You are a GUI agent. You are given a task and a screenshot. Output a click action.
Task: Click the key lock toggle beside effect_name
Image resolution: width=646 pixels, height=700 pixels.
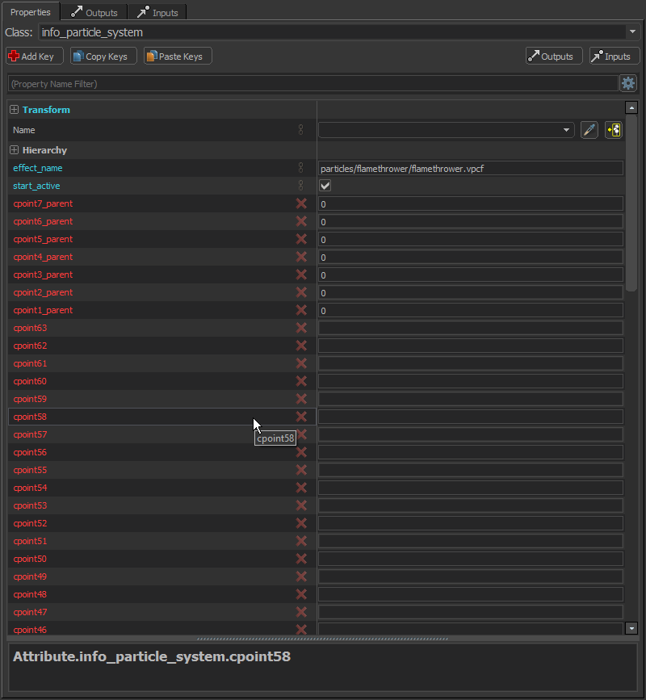click(300, 168)
